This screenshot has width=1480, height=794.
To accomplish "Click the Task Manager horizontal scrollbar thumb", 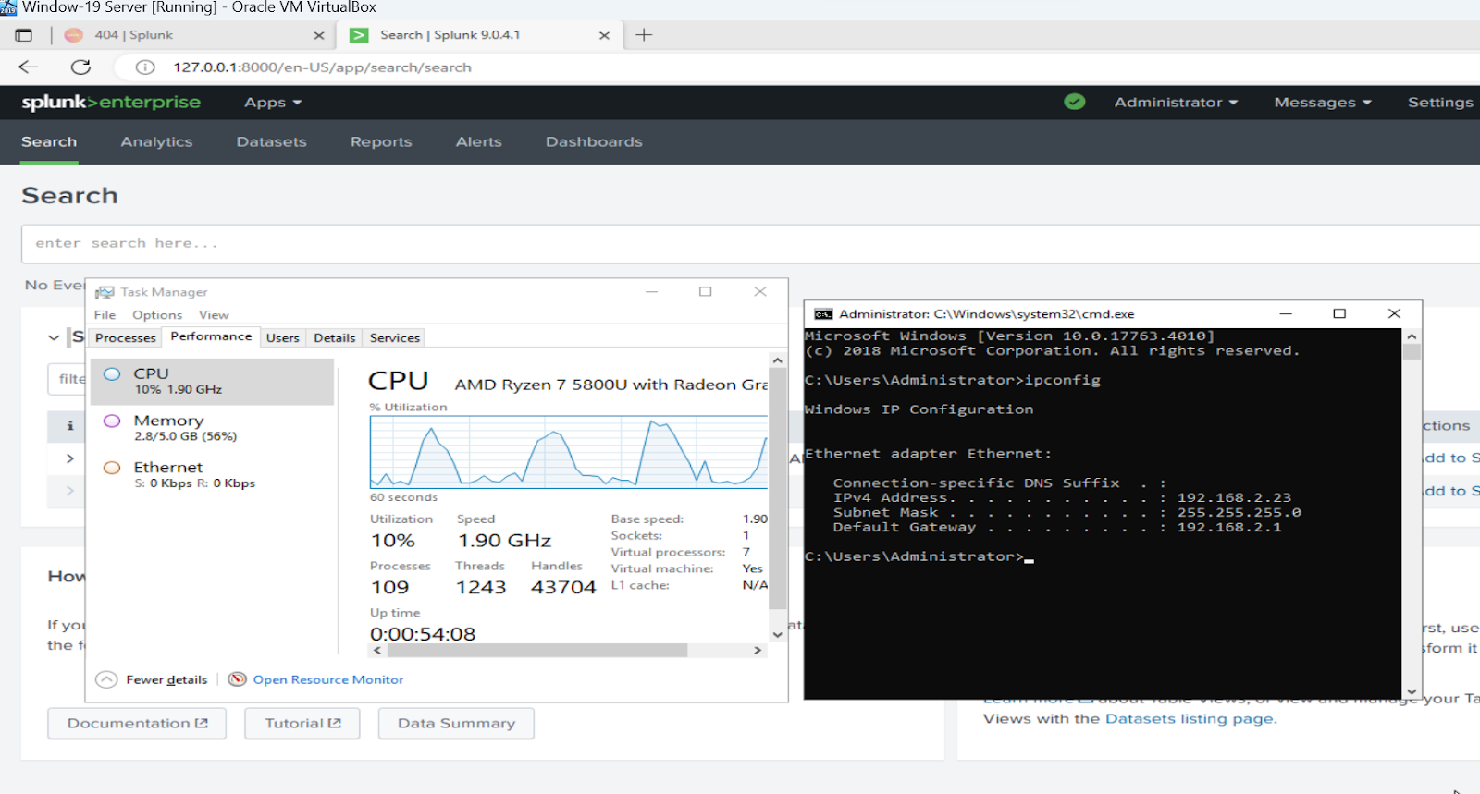I will [x=536, y=651].
